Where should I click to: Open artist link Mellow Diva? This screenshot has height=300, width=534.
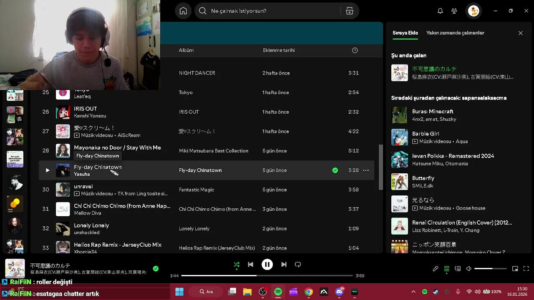coord(88,213)
